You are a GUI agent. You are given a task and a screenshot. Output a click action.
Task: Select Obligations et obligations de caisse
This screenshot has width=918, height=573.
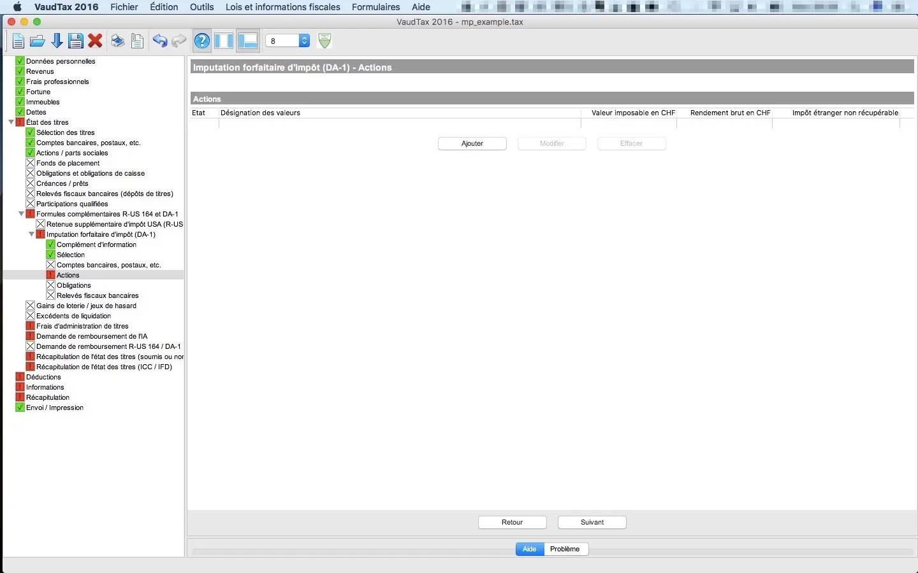click(91, 173)
